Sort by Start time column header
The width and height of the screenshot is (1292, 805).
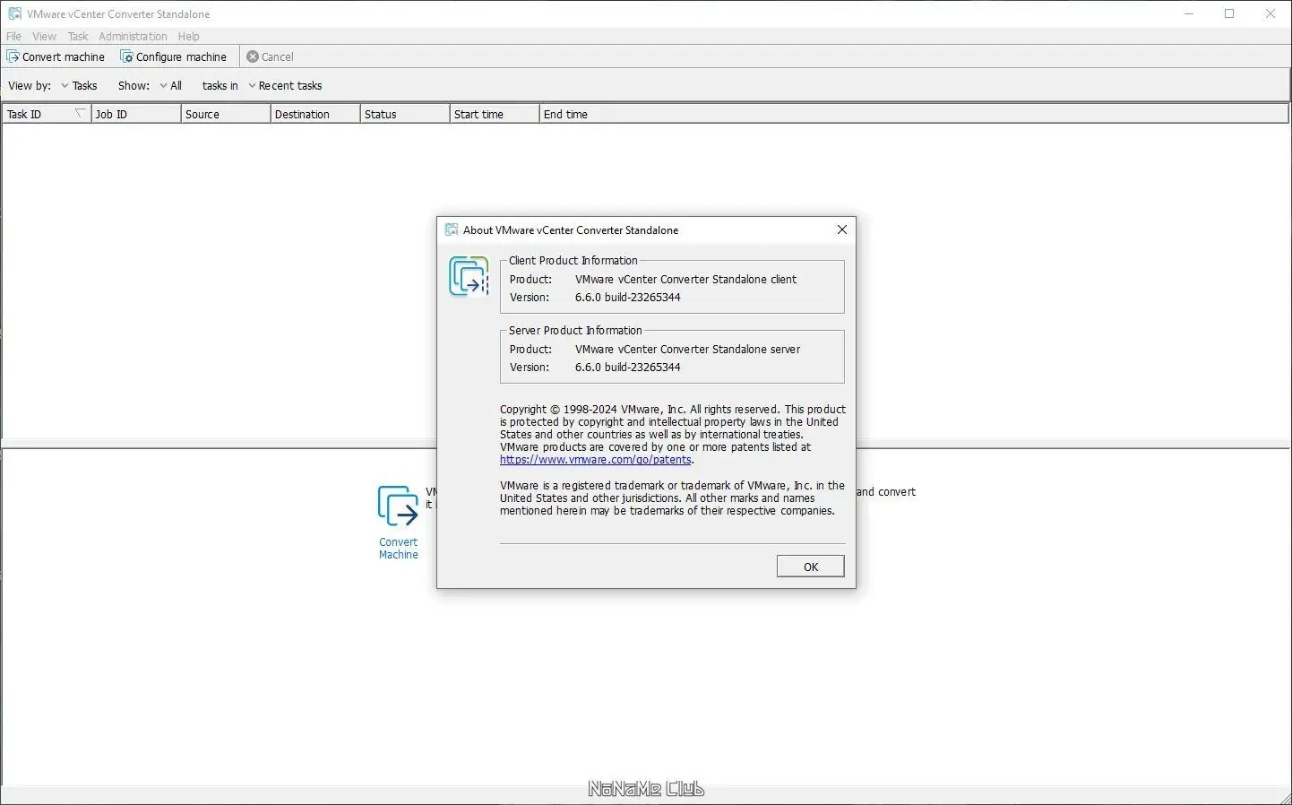(x=495, y=114)
